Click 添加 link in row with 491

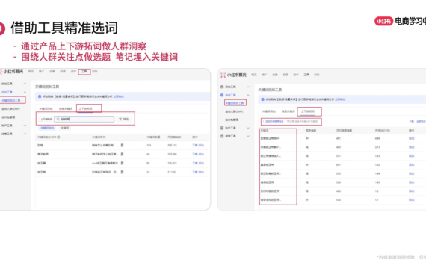tap(412, 138)
